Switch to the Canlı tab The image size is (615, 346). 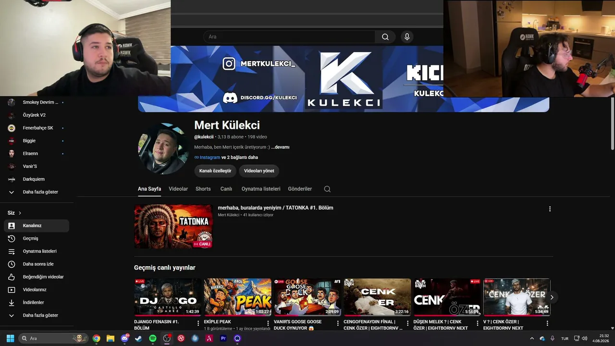click(x=226, y=189)
